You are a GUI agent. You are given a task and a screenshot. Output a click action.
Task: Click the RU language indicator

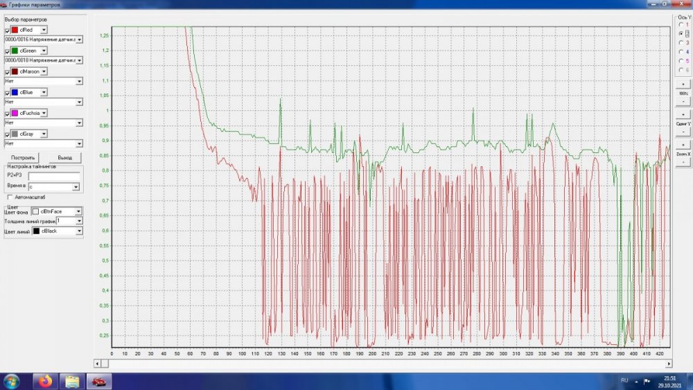[x=624, y=380]
